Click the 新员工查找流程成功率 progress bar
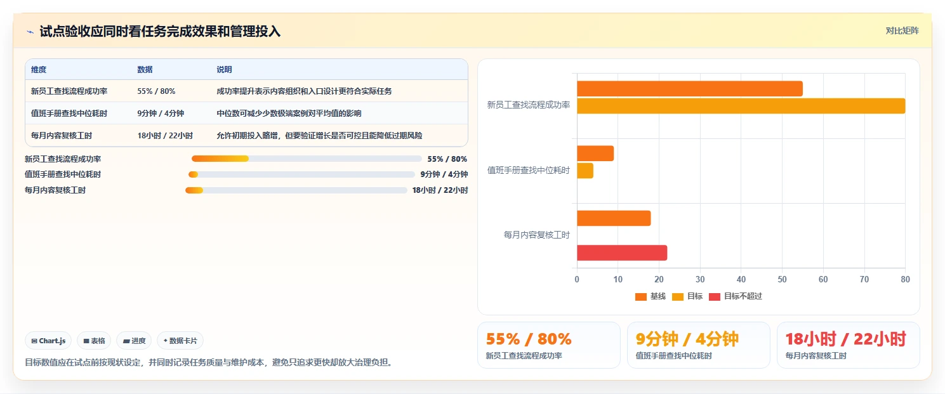 307,159
